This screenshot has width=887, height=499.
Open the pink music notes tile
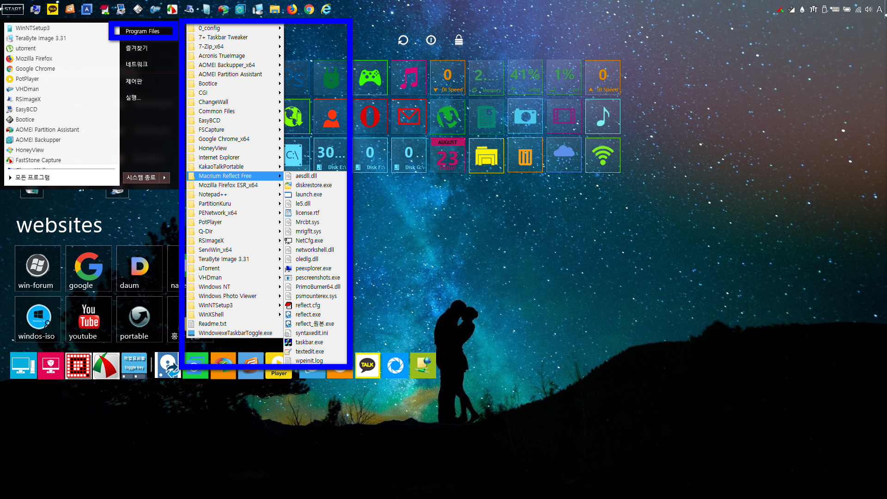coord(409,78)
